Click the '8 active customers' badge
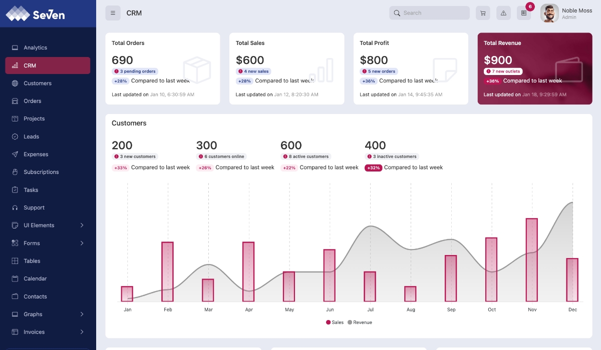601x350 pixels. [306, 156]
